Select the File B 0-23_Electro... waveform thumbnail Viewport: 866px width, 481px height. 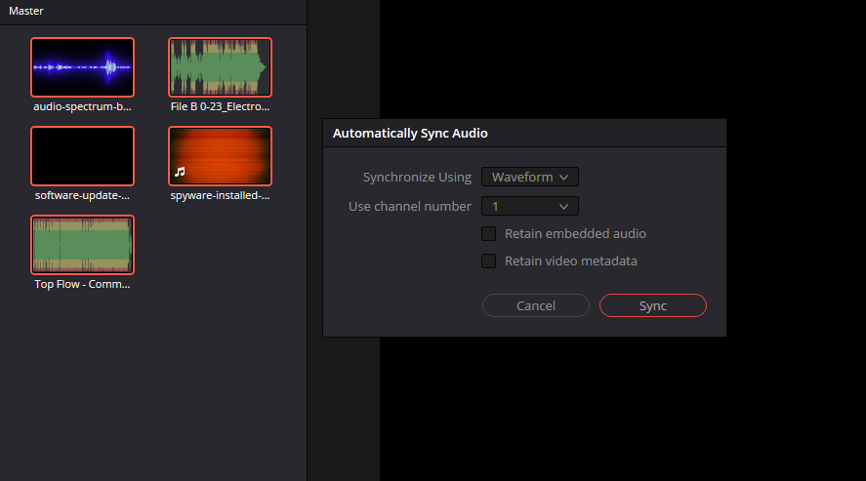point(220,67)
